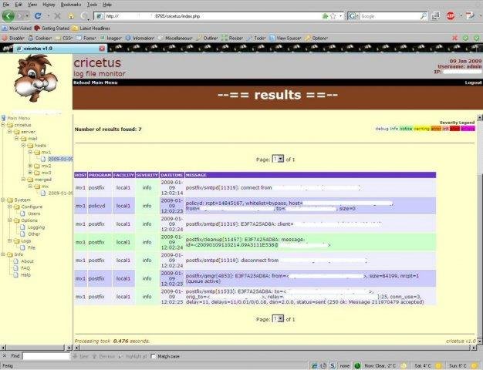Open the developer toolbar Options menu

(316, 39)
